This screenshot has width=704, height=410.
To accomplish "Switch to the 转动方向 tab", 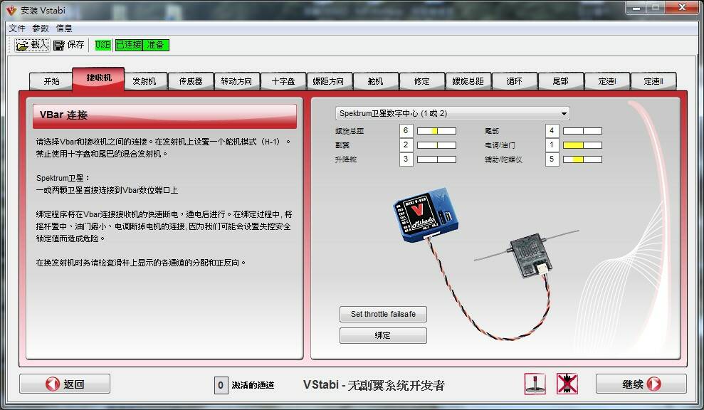I will pyautogui.click(x=236, y=81).
